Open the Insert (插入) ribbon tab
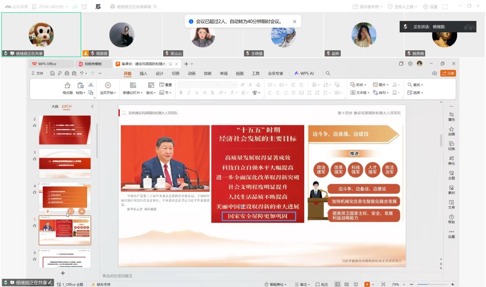This screenshot has width=486, height=287. [x=143, y=74]
